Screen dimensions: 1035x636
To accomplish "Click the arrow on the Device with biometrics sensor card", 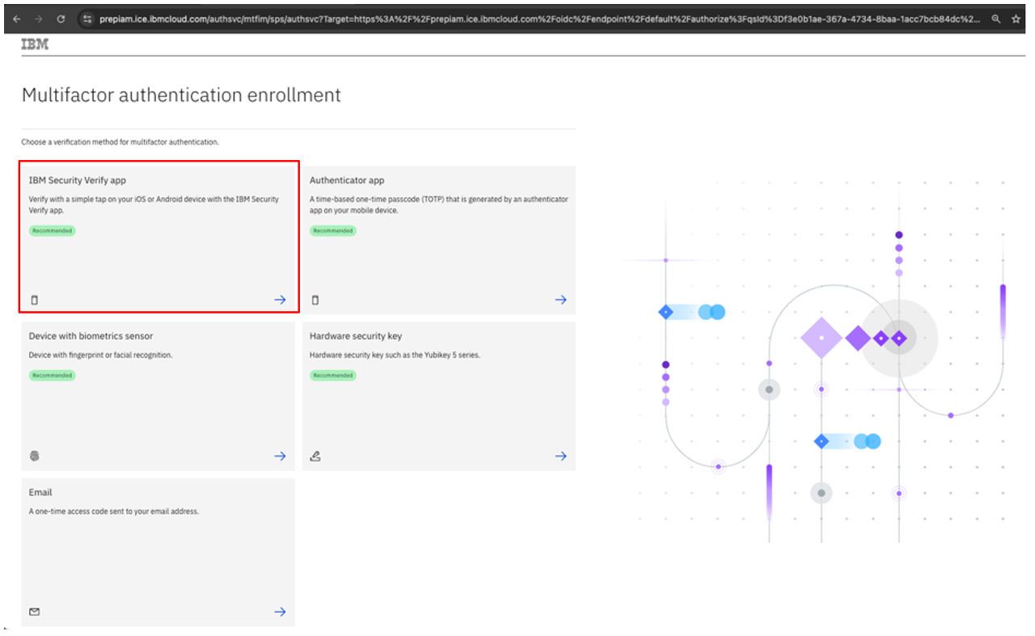I will coord(280,456).
